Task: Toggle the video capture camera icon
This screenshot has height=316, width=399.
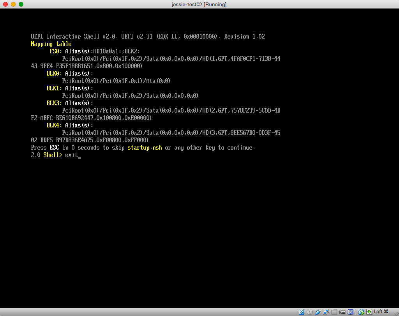Action: coord(342,312)
